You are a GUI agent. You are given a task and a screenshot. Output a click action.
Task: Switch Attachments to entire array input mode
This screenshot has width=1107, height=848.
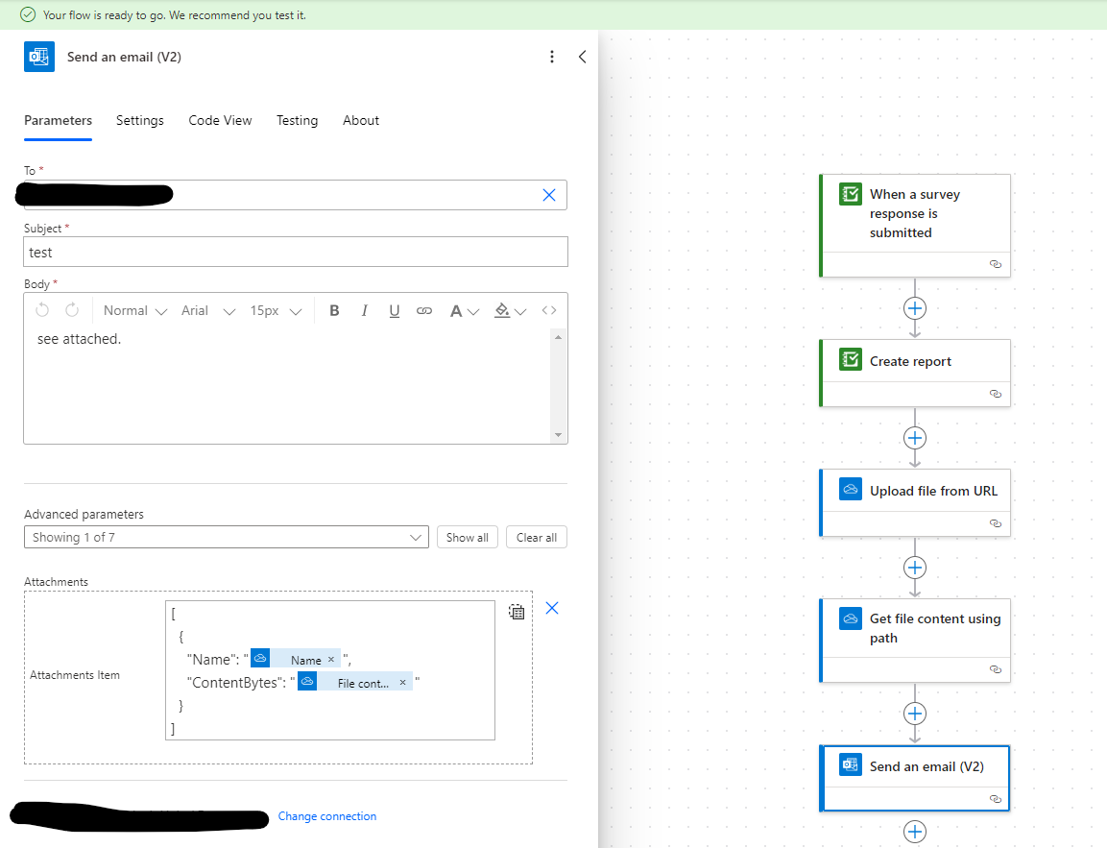tap(517, 611)
